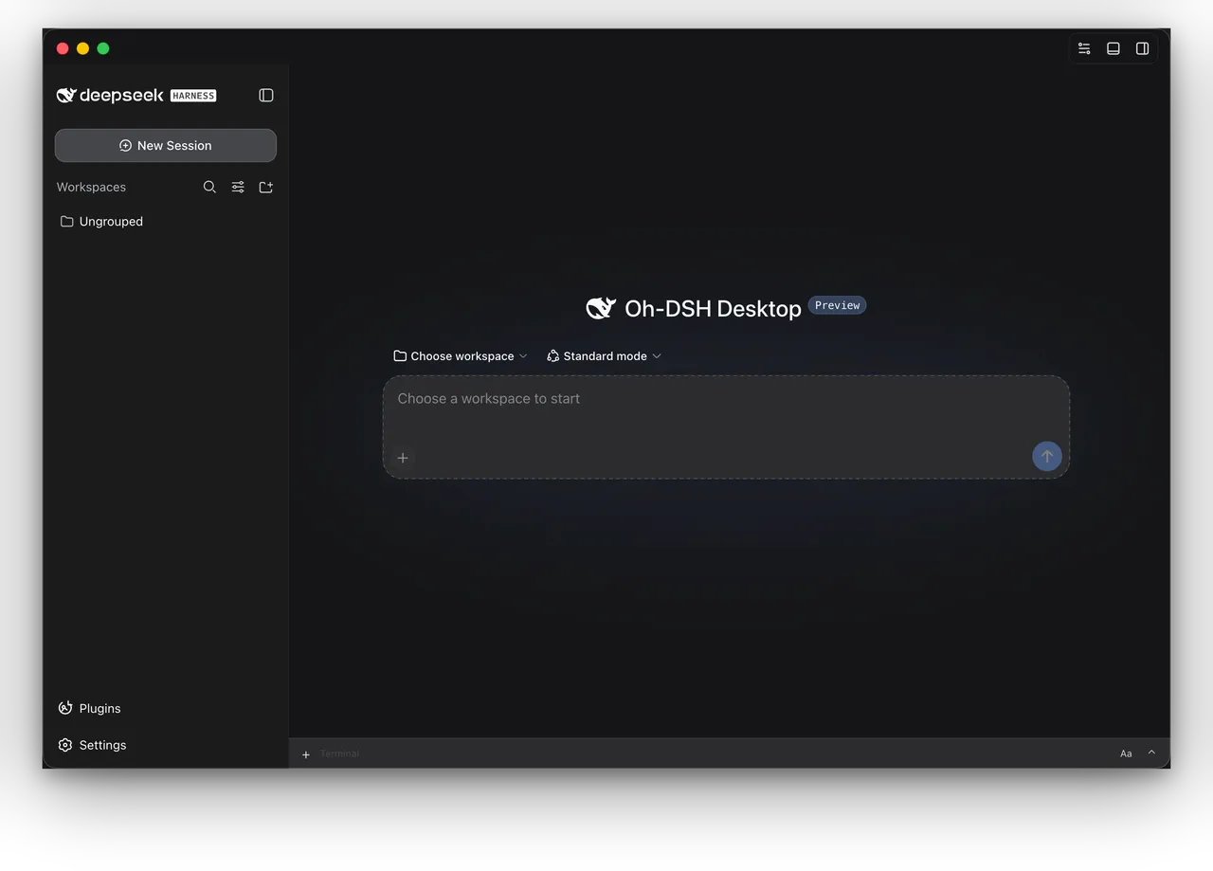
Task: Open the Standard mode dropdown
Action: click(604, 356)
